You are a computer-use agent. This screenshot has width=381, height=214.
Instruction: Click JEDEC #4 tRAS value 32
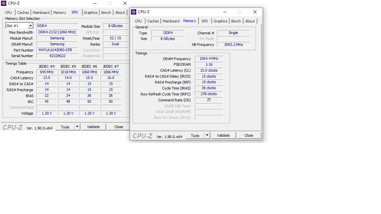click(x=47, y=95)
